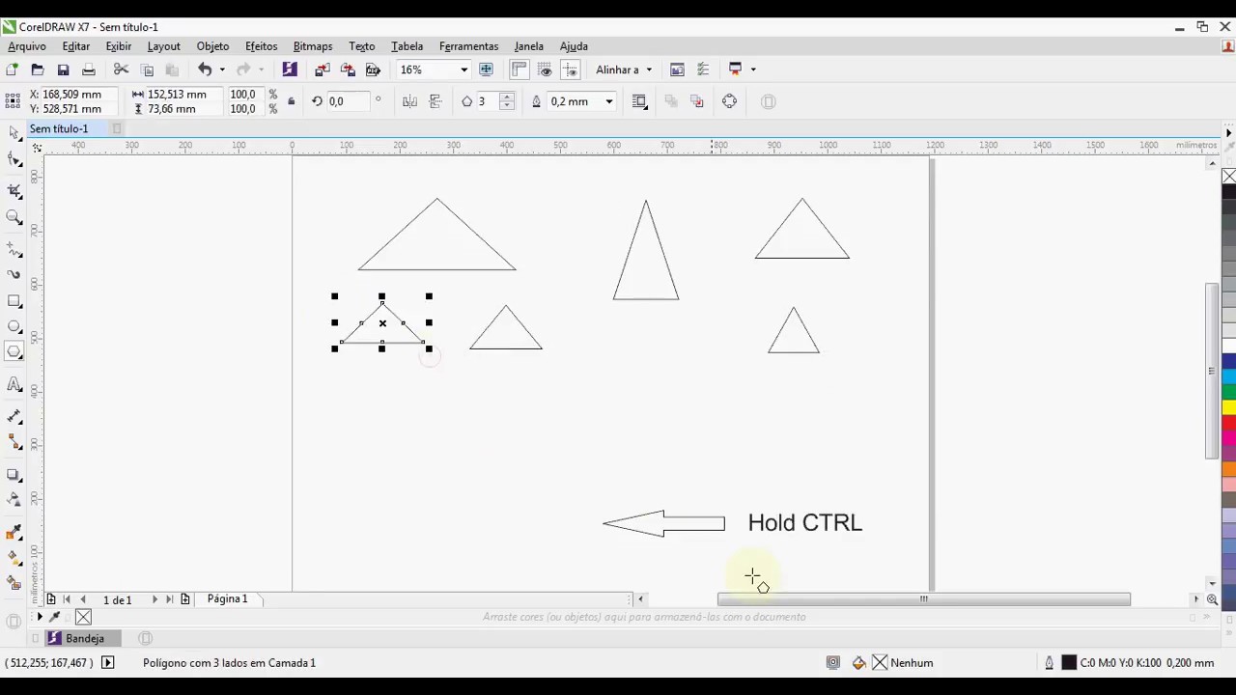1236x695 pixels.
Task: Open the undo history dropdown arrow
Action: coord(222,69)
